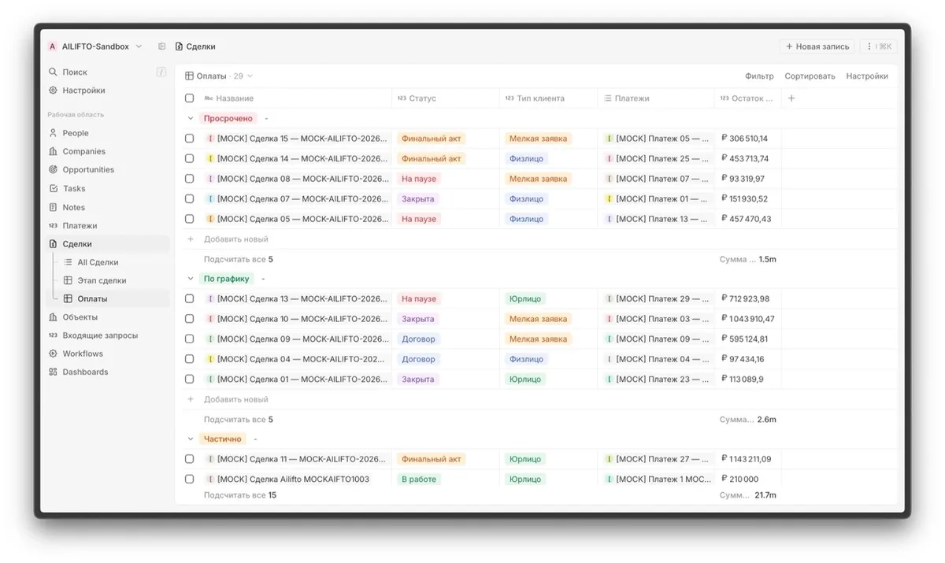Check the Сделка 14 row checkbox

pos(189,158)
